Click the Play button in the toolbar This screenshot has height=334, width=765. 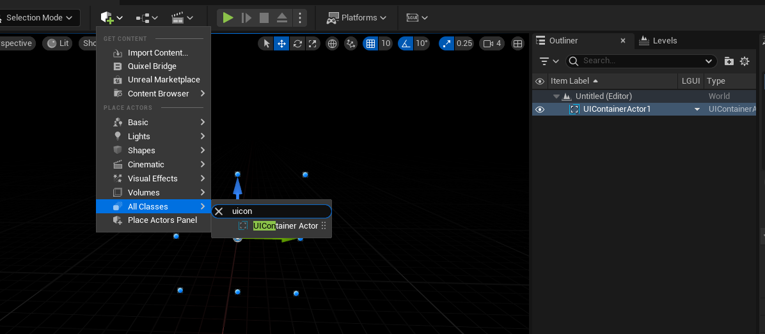pyautogui.click(x=228, y=18)
